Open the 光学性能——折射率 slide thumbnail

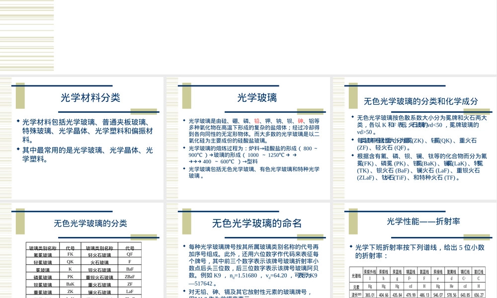point(415,250)
